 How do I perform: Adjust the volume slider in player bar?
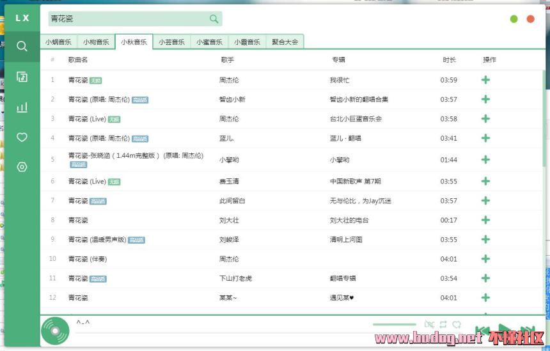coord(394,325)
